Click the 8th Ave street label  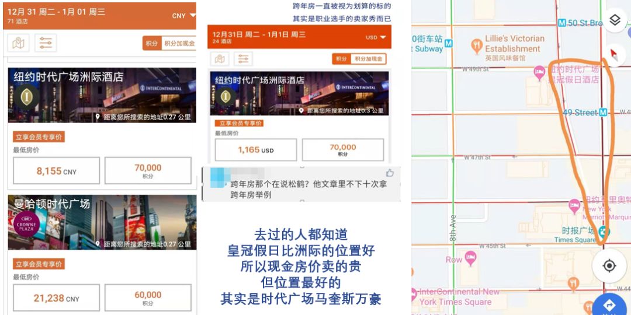click(x=453, y=229)
